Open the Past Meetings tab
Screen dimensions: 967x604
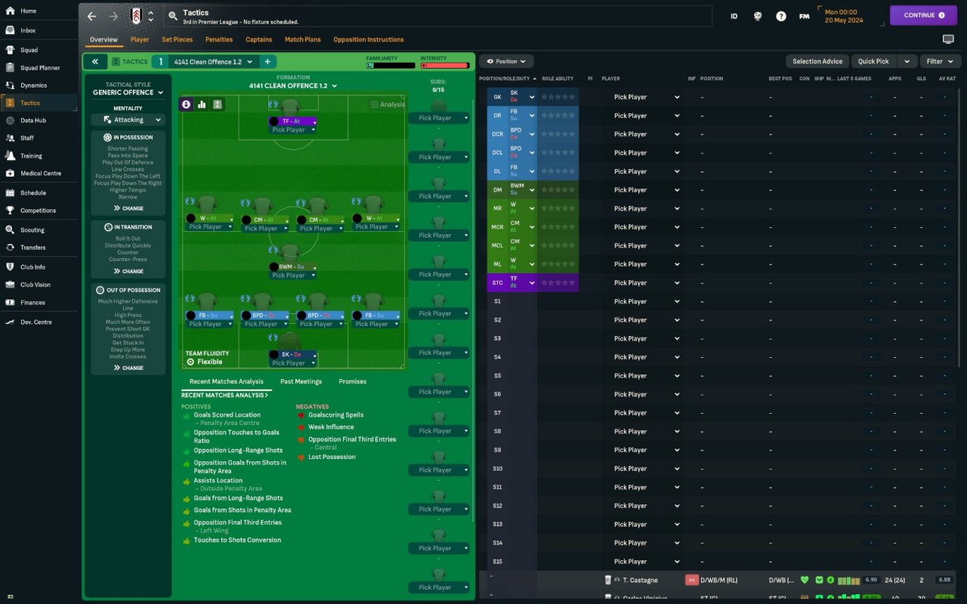tap(301, 382)
